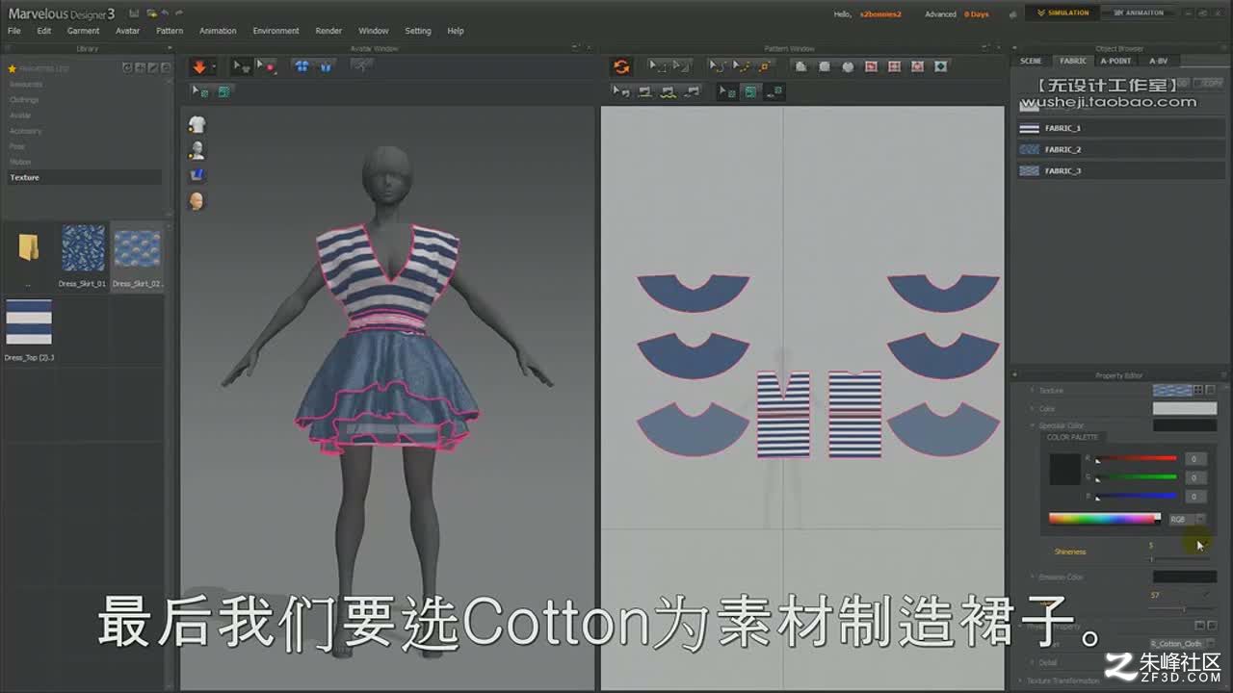Select FABRIC_3 in the fabric list
The image size is (1233, 693).
[x=1120, y=170]
